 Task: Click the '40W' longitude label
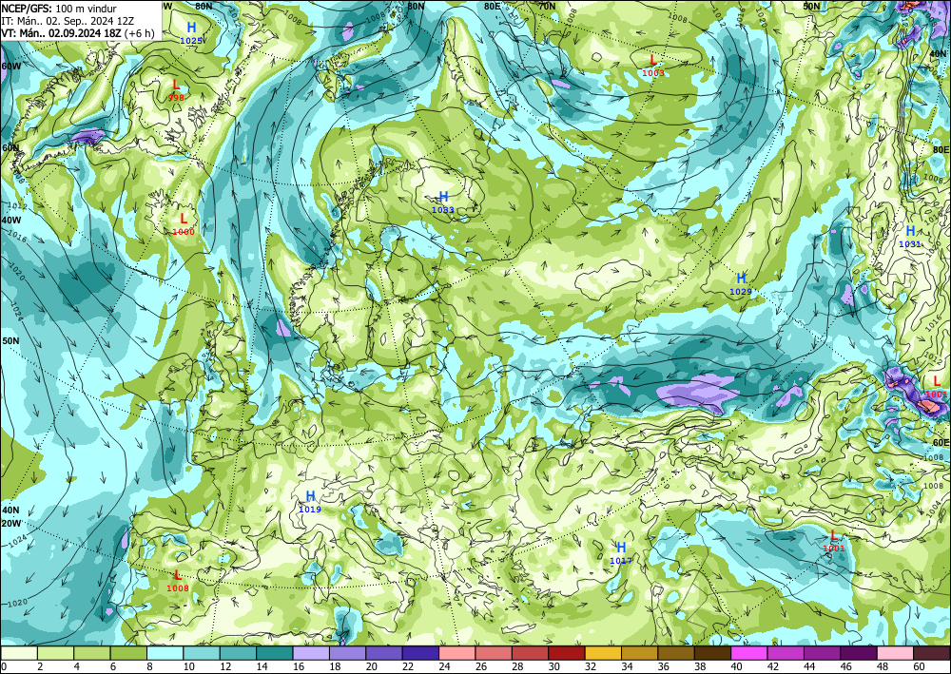coord(10,220)
